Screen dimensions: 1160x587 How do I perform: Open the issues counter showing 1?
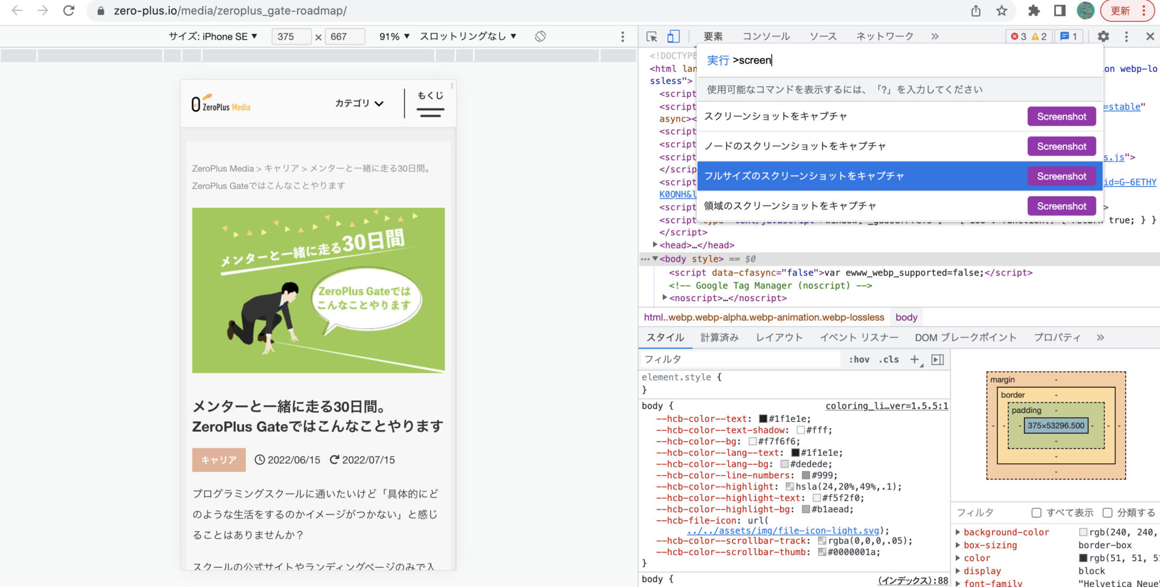1069,36
